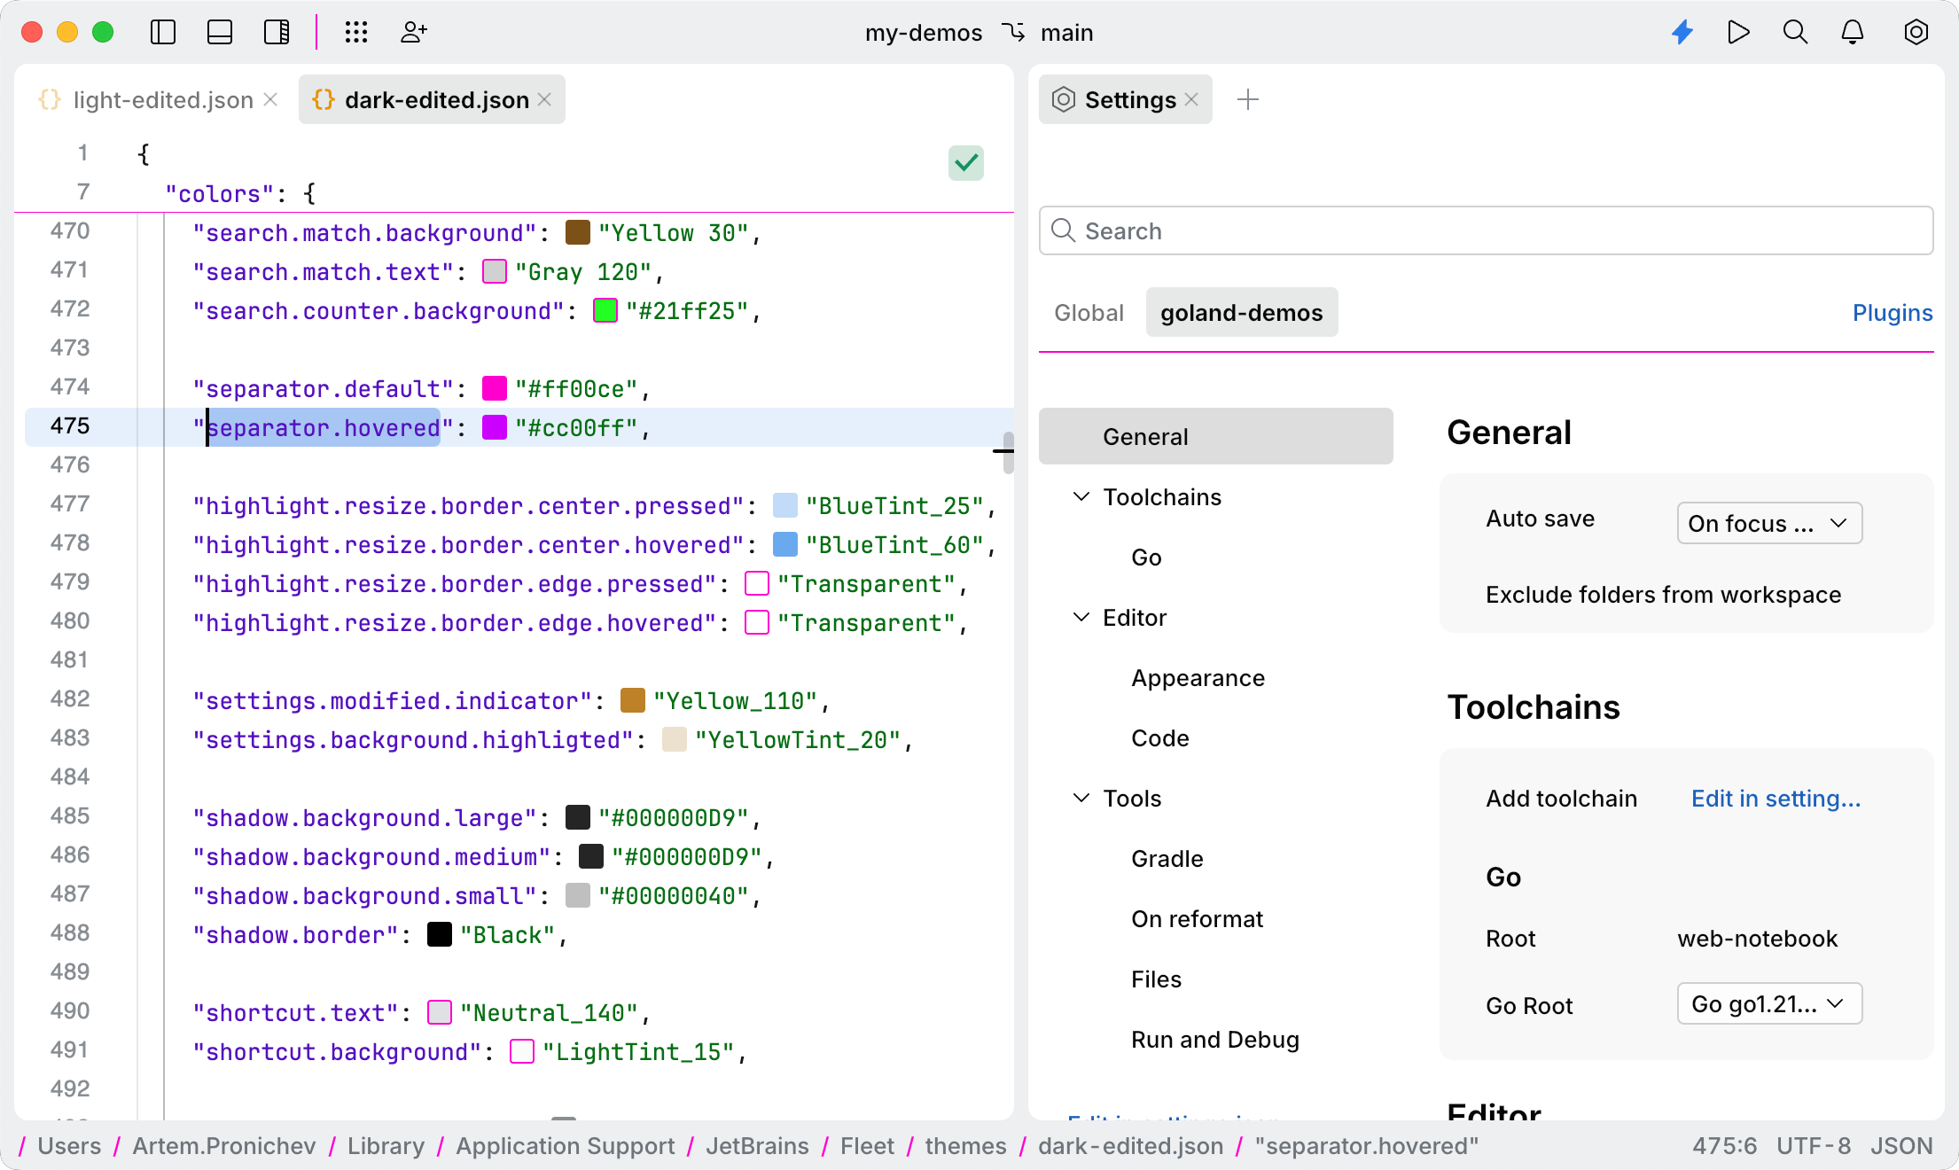
Task: Switch settings scope to Global
Action: click(1089, 312)
